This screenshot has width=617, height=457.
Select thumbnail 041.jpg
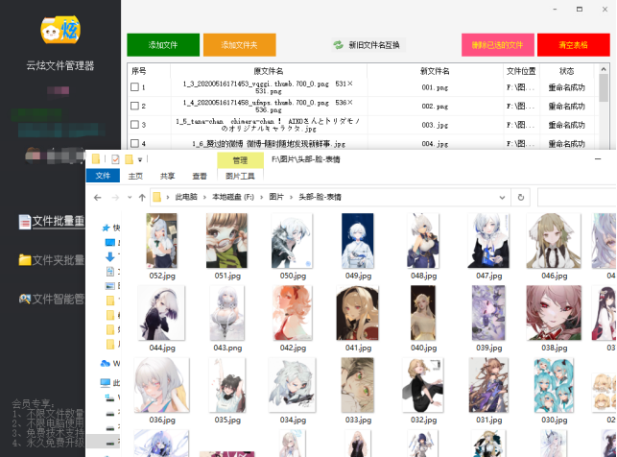[x=357, y=313]
